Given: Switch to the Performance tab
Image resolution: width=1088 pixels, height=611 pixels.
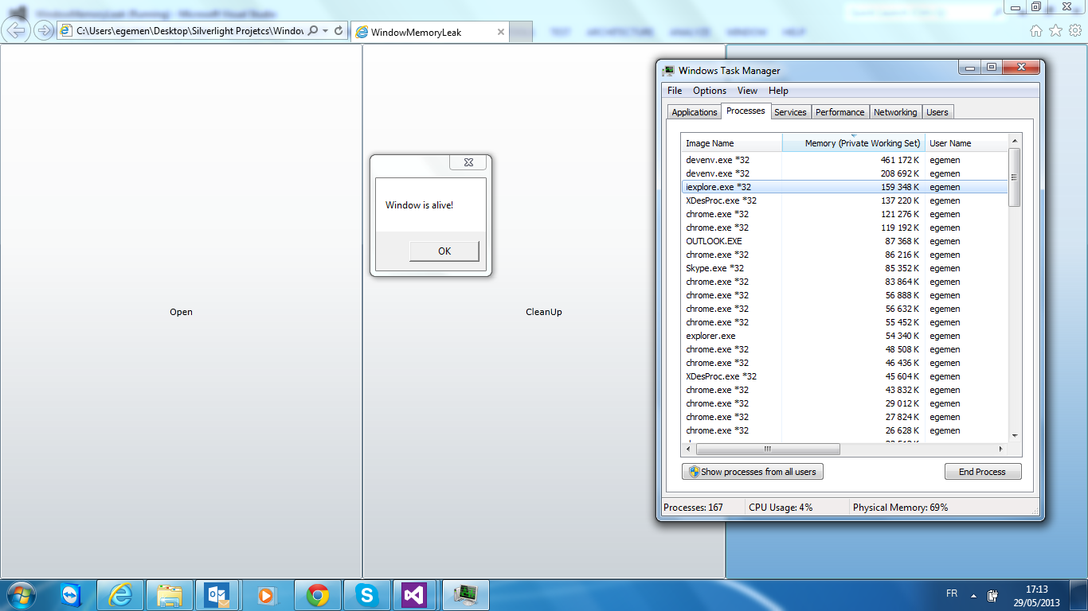Looking at the screenshot, I should pyautogui.click(x=839, y=112).
